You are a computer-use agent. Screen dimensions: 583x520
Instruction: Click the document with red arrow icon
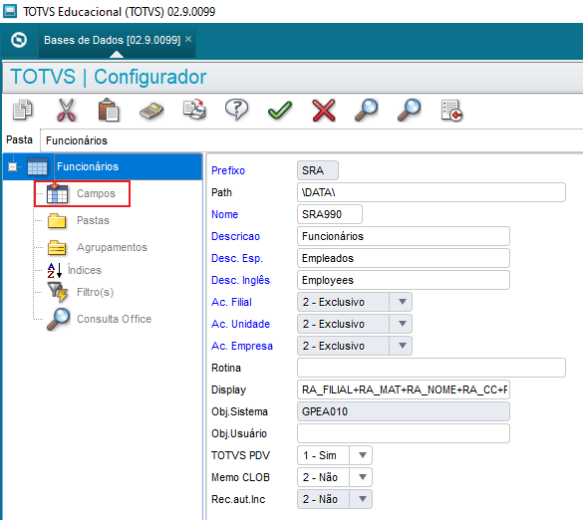(x=451, y=111)
